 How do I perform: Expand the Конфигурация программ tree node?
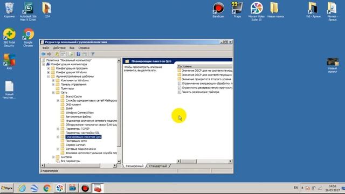click(x=48, y=68)
